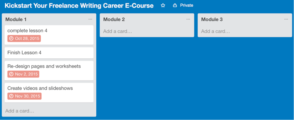Open Module 3 list options ellipsis
The height and width of the screenshot is (120, 294).
286,19
